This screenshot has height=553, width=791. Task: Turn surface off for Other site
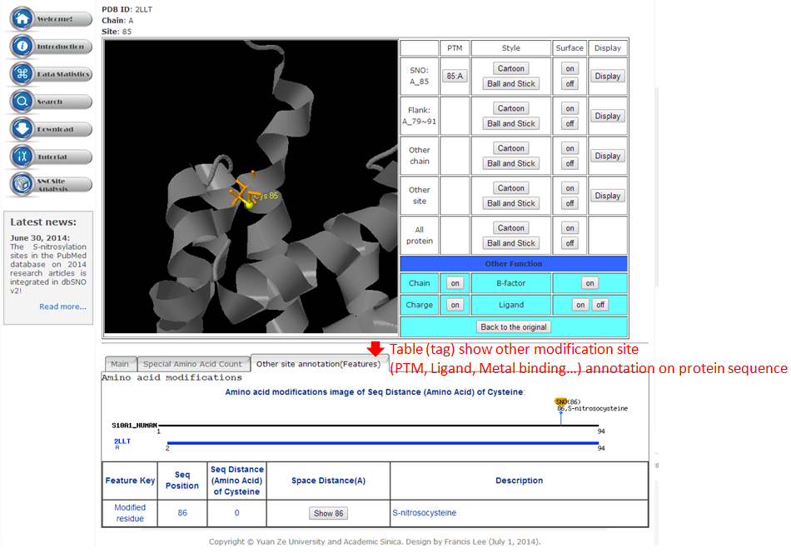pyautogui.click(x=570, y=203)
